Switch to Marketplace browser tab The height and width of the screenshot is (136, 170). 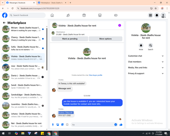(52, 3)
